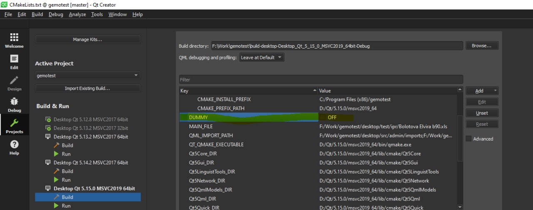
Task: Open the Help mode
Action: pos(14,147)
